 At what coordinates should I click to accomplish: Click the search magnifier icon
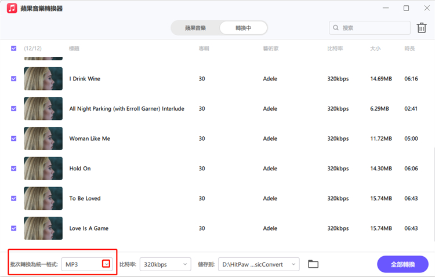pos(336,28)
